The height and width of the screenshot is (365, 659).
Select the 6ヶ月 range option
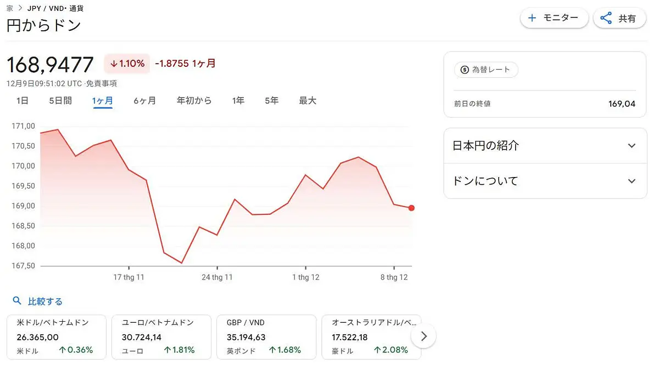coord(144,100)
